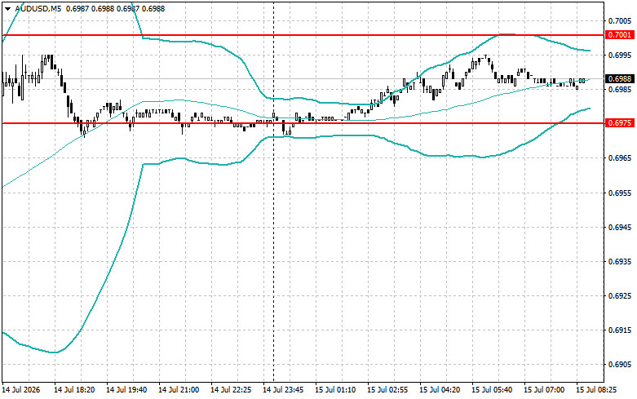The width and height of the screenshot is (637, 399).
Task: Click the black 0.6988 current price tag
Action: point(620,79)
